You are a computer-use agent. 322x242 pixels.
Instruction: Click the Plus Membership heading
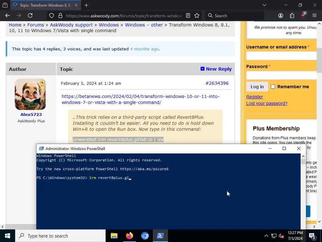[276, 129]
